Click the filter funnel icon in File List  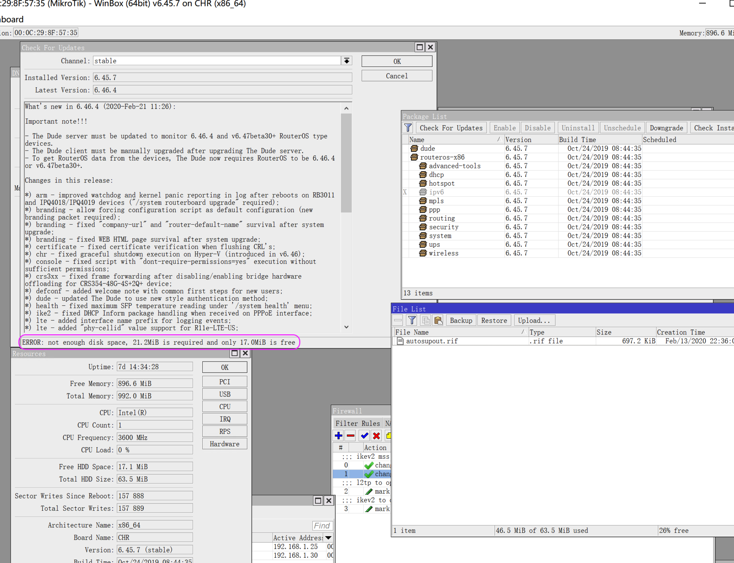click(412, 320)
